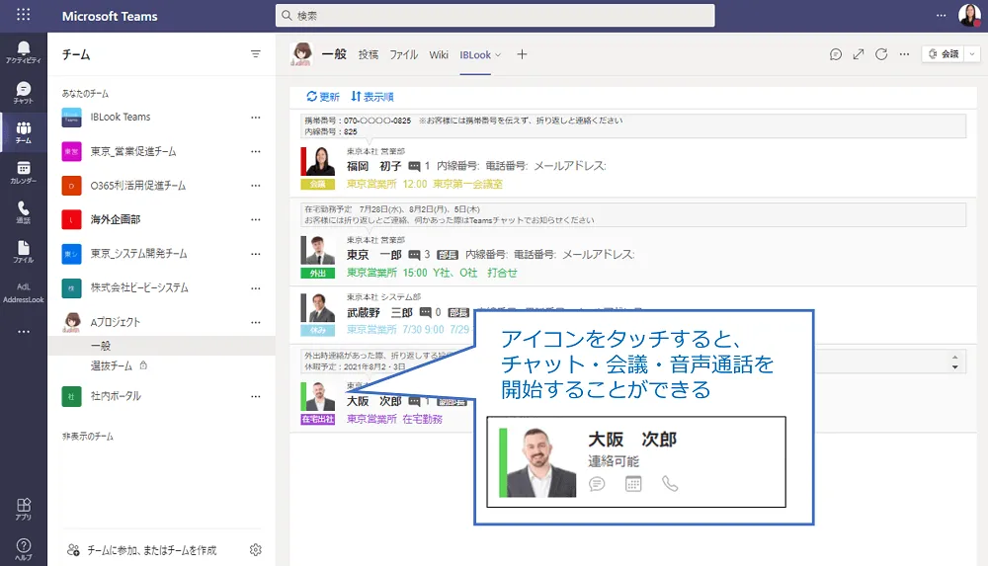This screenshot has width=988, height=566.
Task: Open the tab conversation icon
Action: [x=836, y=54]
